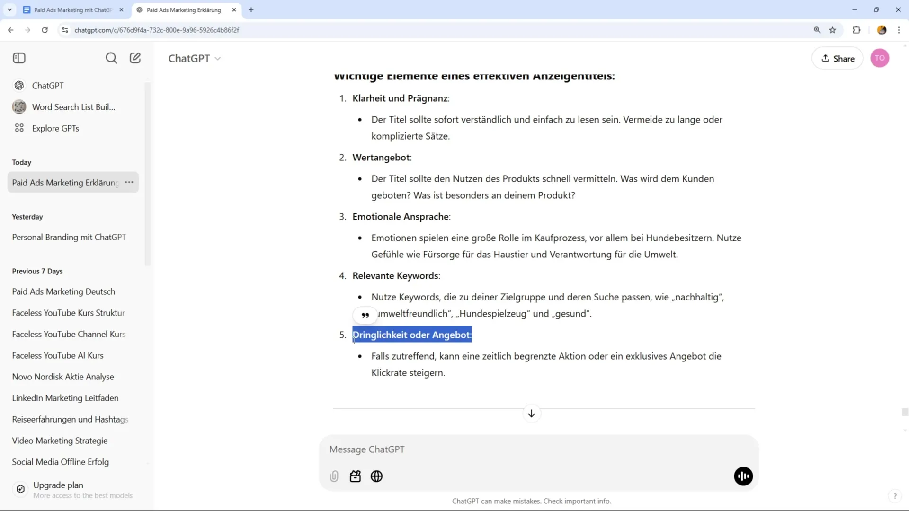Attach a file with paperclip icon
The width and height of the screenshot is (909, 511).
tap(334, 476)
